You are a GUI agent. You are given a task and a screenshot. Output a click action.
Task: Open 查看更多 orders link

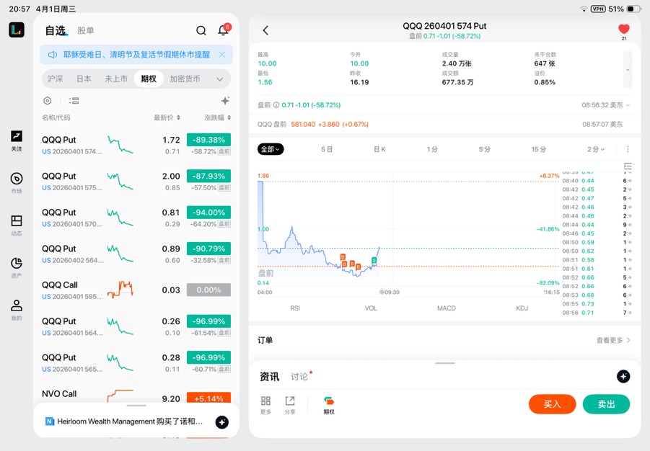tap(613, 340)
